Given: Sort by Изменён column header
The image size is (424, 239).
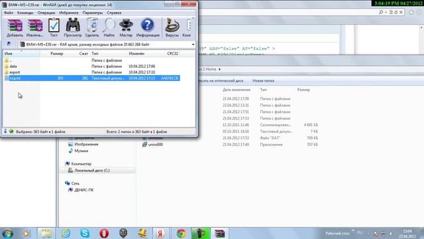Looking at the screenshot, I should coord(136,53).
